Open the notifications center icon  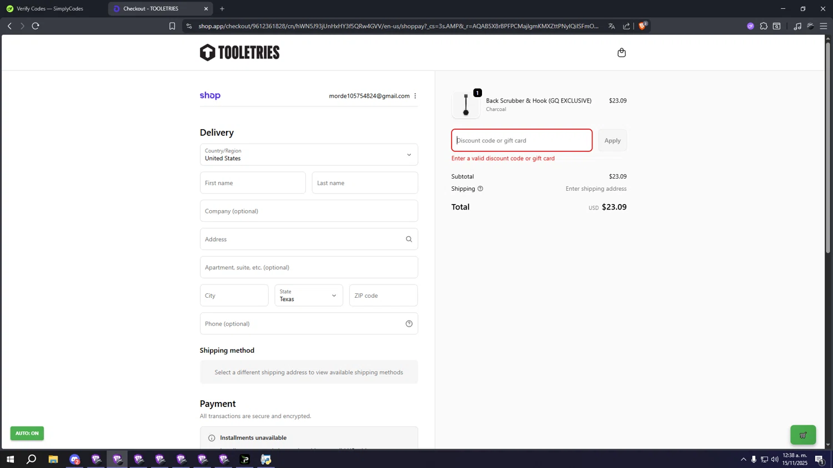click(819, 459)
